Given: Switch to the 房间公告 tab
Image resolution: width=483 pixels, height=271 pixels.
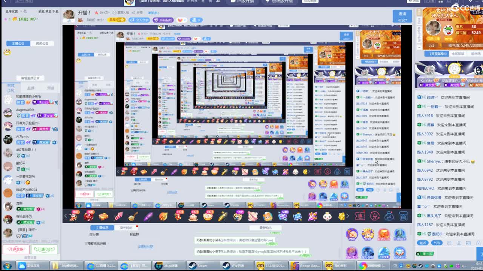Looking at the screenshot, I should coord(42,43).
